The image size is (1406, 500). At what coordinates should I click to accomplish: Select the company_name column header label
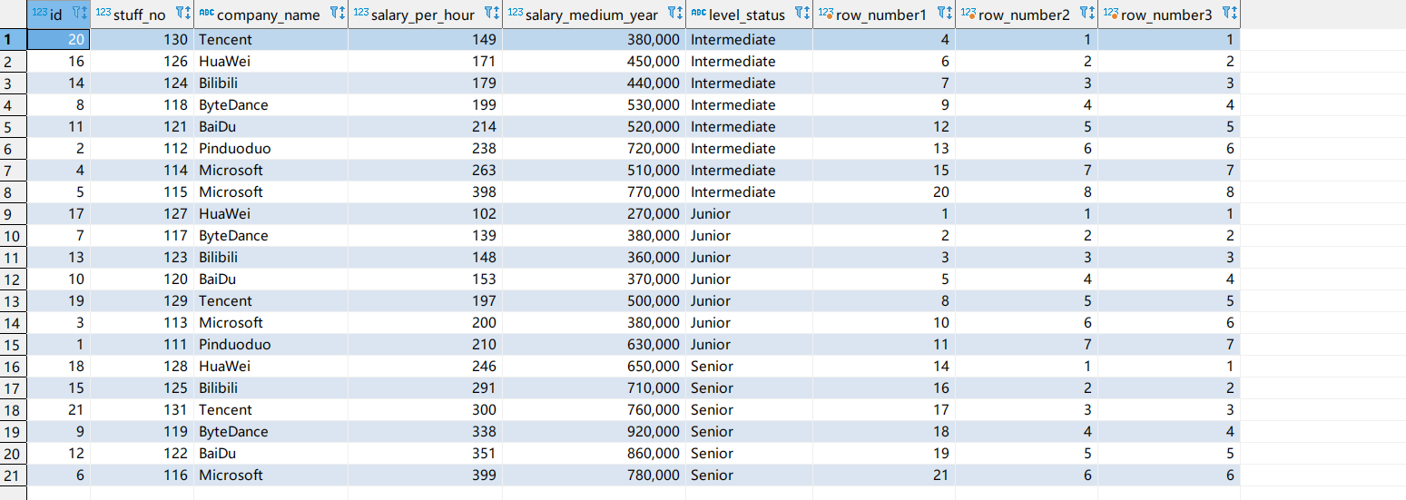click(x=269, y=15)
